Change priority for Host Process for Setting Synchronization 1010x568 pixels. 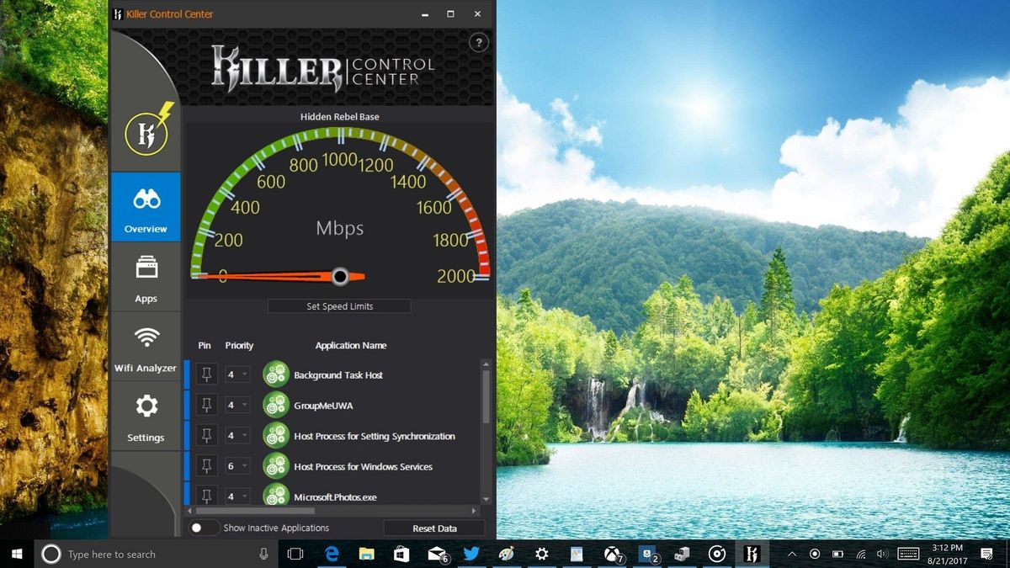[x=237, y=436]
